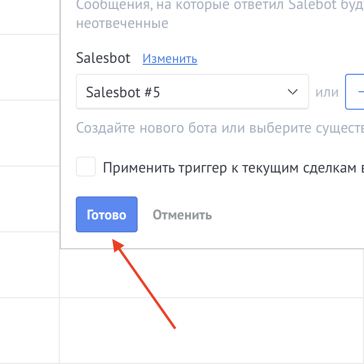Click the Salesbot field heading
The height and width of the screenshot is (364, 364).
coord(103,58)
